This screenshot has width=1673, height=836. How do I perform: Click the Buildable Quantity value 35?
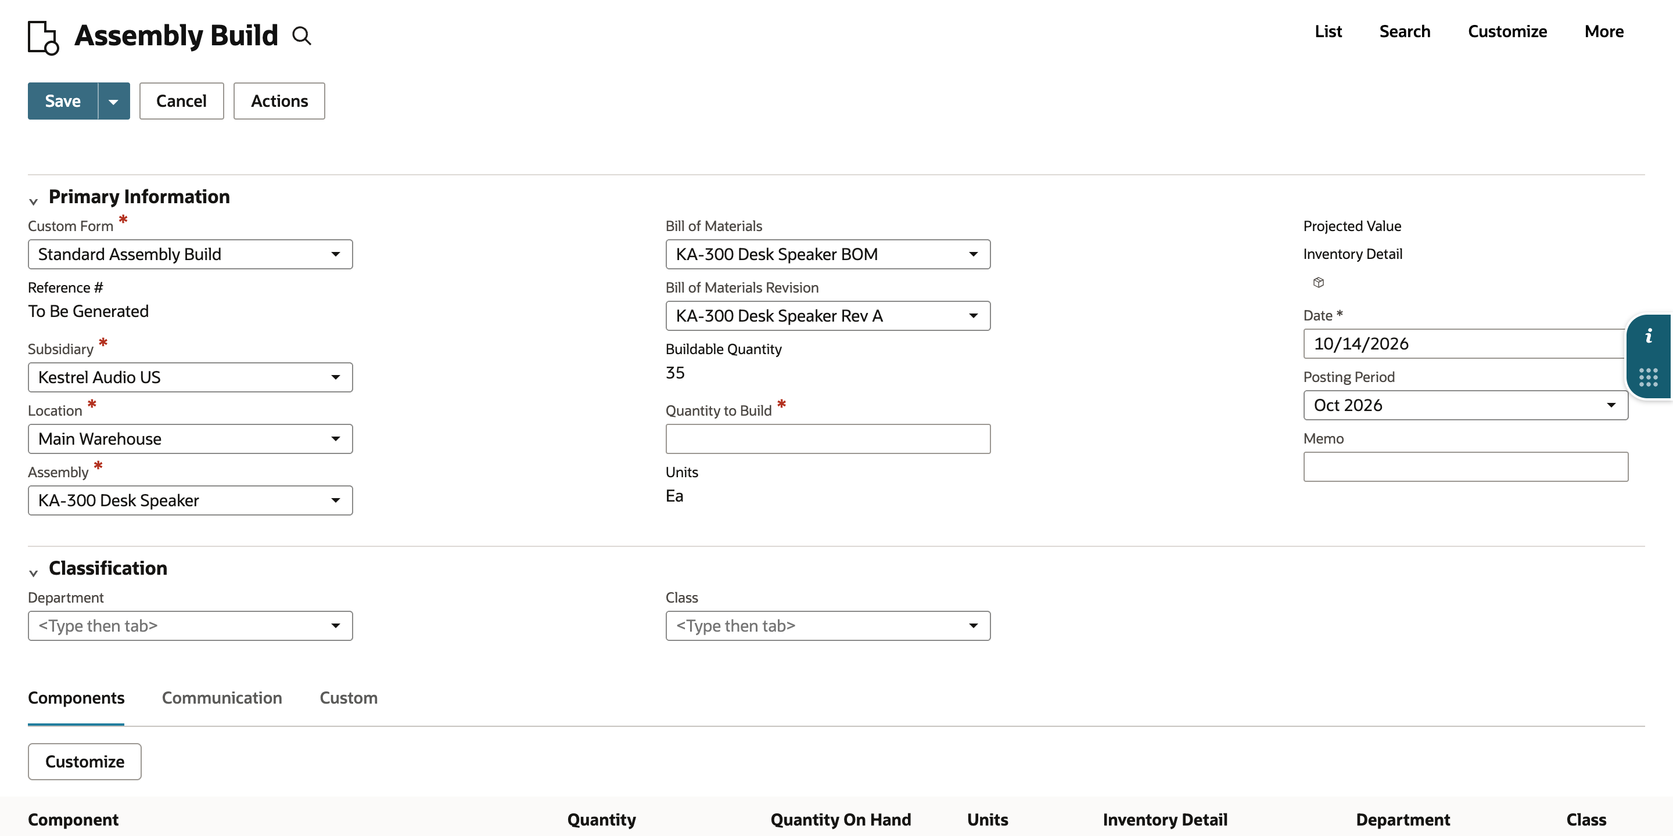click(x=675, y=373)
